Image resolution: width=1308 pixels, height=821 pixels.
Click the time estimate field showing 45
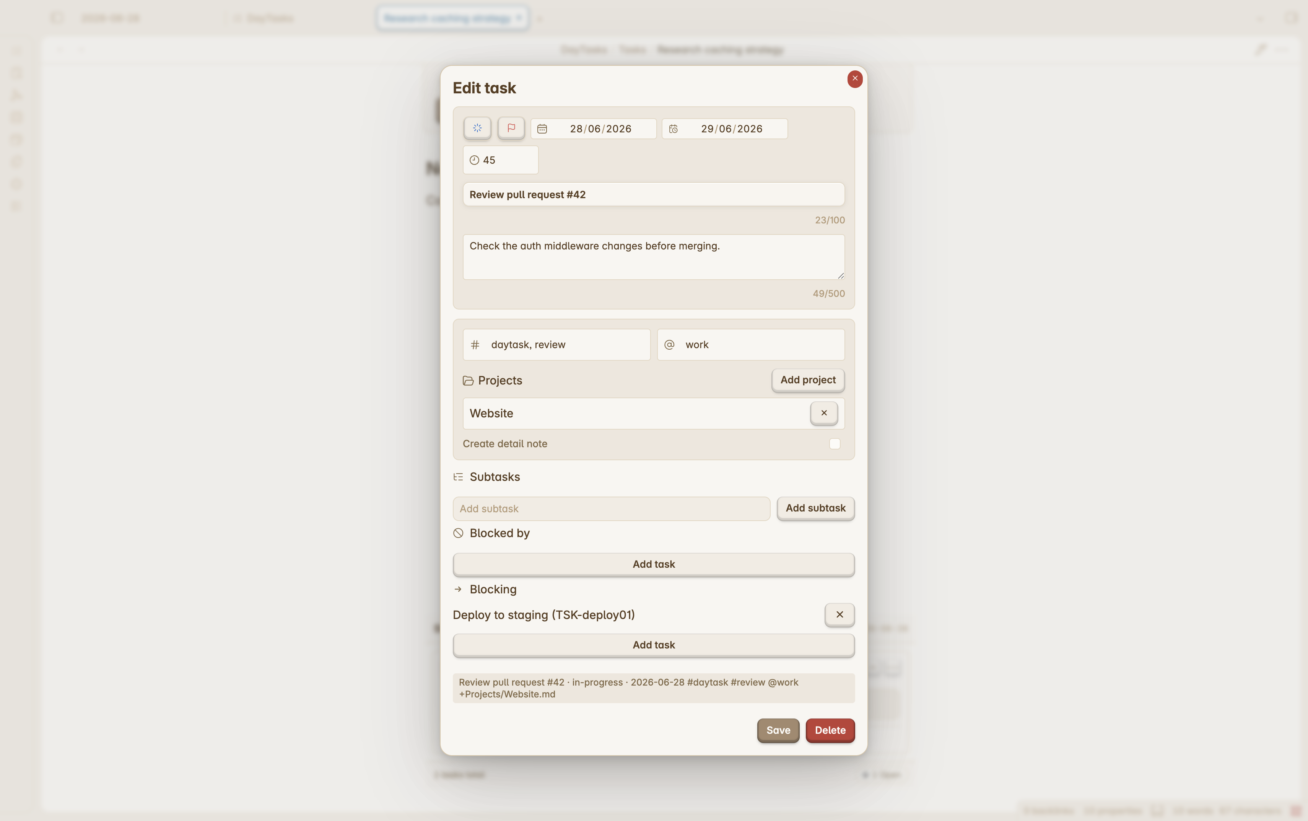point(500,160)
